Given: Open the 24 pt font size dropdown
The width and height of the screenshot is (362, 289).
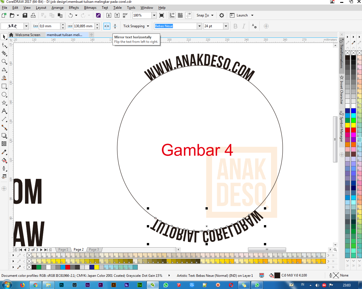Looking at the screenshot, I should 226,26.
